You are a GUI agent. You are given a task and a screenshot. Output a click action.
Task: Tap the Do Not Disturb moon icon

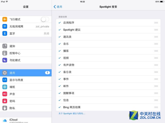[x=5, y=60]
